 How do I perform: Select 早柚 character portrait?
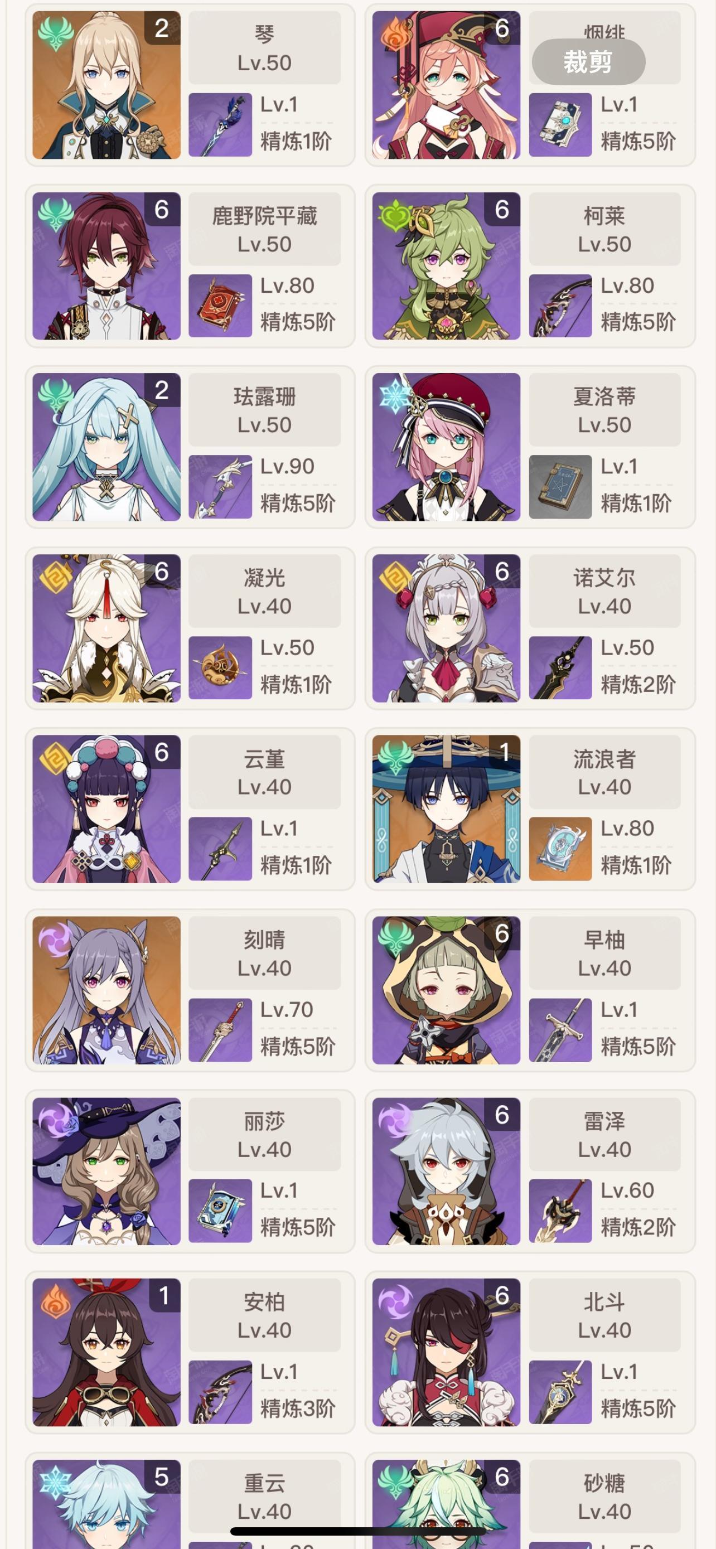tap(446, 990)
